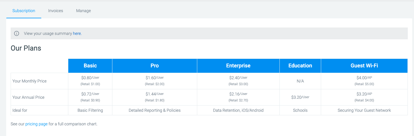Switch to the Invoices tab
This screenshot has width=414, height=136.
[x=56, y=11]
